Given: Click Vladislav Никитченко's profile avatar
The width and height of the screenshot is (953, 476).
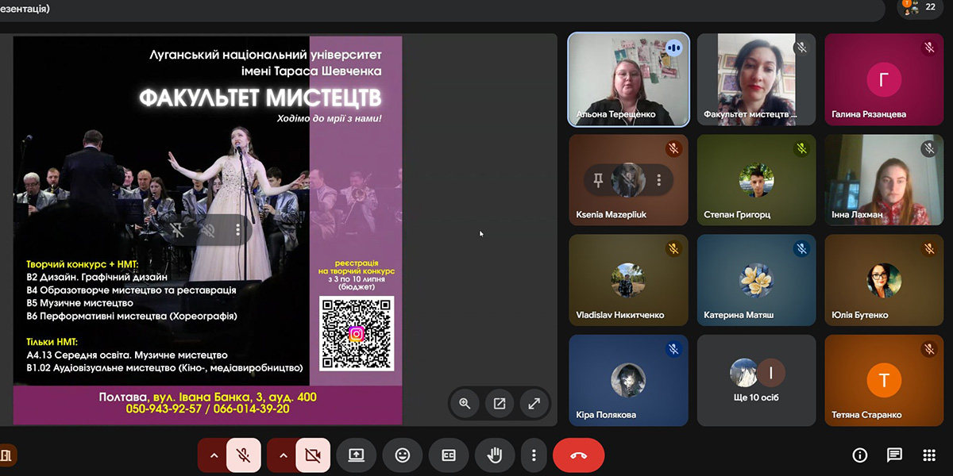Looking at the screenshot, I should click(628, 280).
